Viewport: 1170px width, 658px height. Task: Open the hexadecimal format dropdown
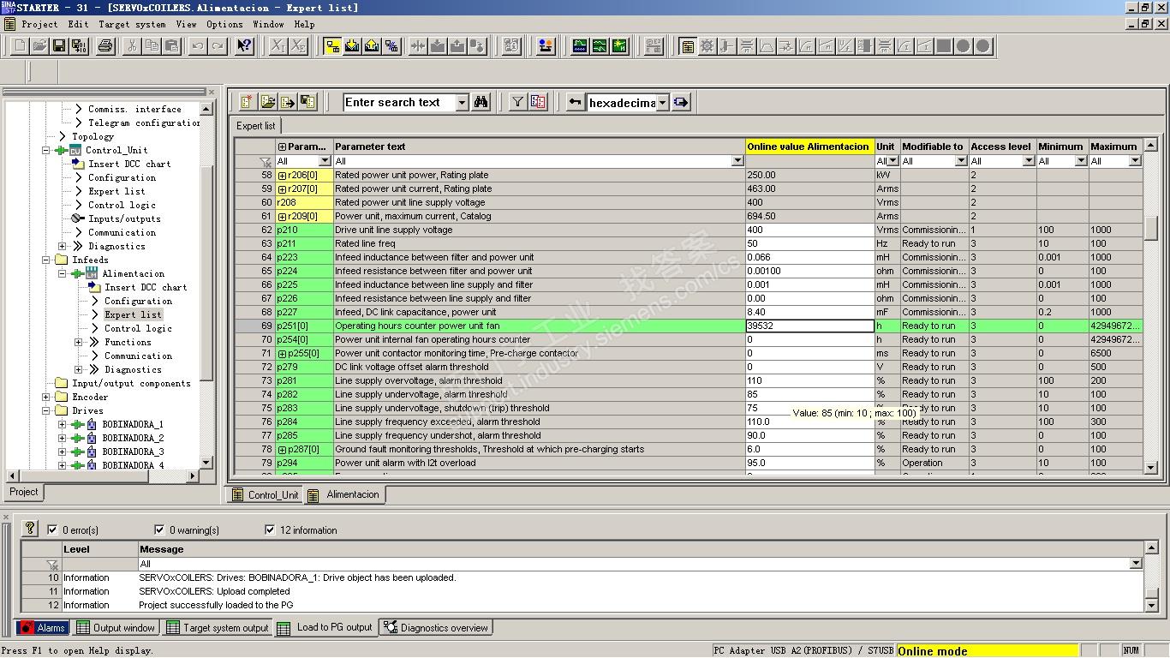point(662,103)
